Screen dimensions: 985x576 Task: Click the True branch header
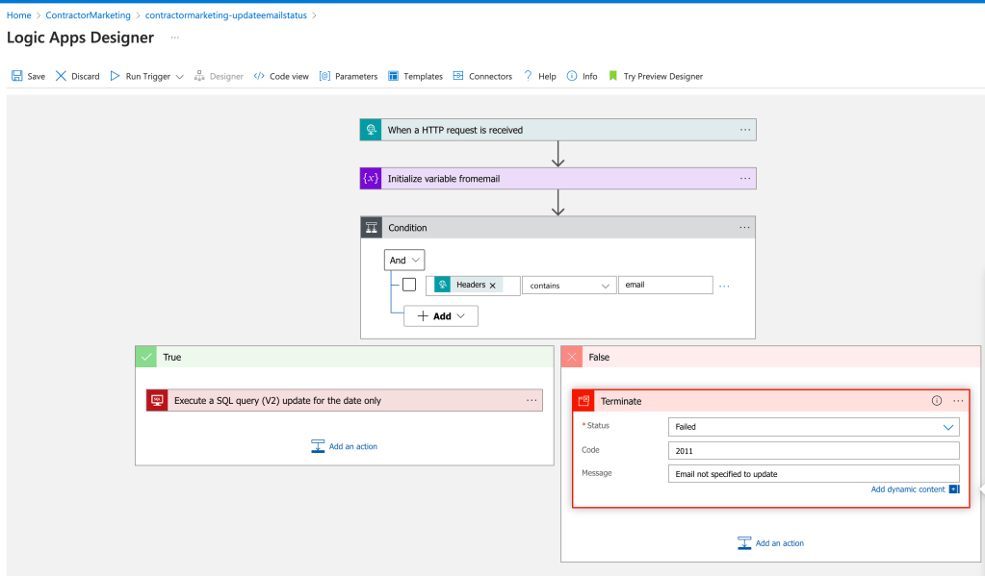pyautogui.click(x=345, y=357)
